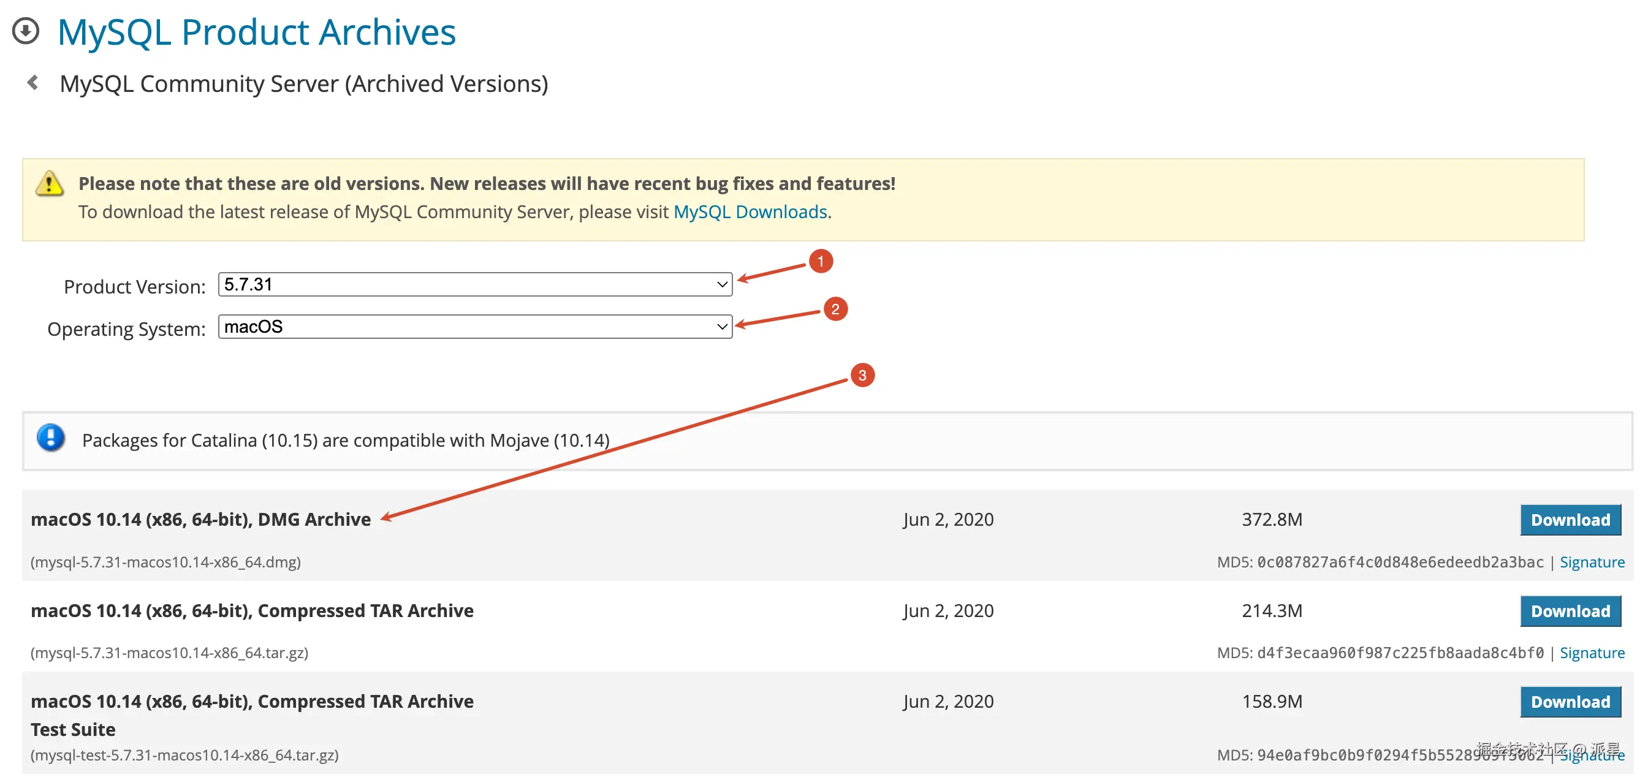
Task: Click red annotation marker number 3
Action: click(x=862, y=376)
